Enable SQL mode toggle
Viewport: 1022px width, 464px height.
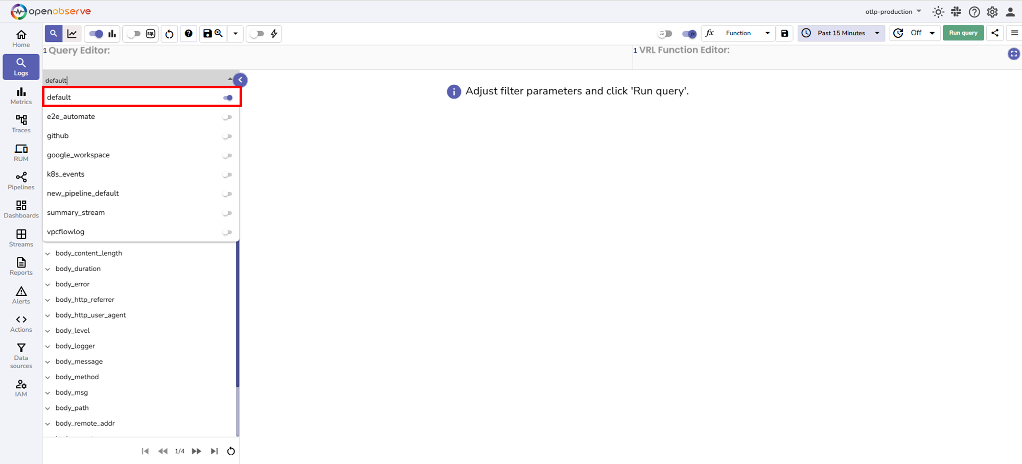pyautogui.click(x=134, y=34)
